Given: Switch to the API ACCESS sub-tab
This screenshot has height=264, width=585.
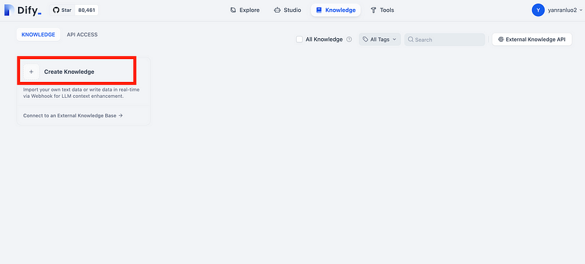Looking at the screenshot, I should pyautogui.click(x=82, y=35).
